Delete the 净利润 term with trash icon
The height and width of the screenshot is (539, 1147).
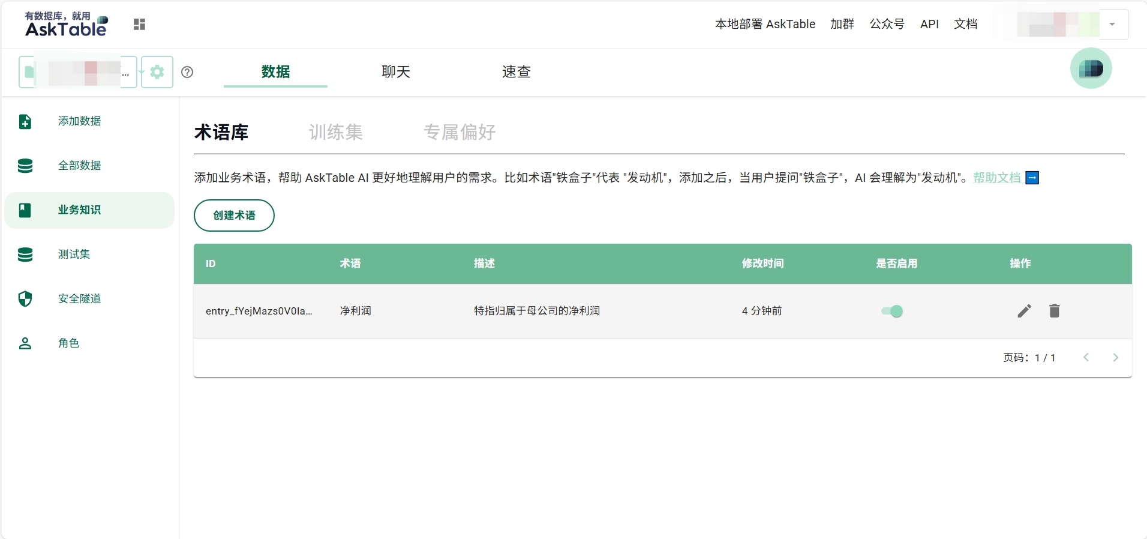pos(1054,311)
